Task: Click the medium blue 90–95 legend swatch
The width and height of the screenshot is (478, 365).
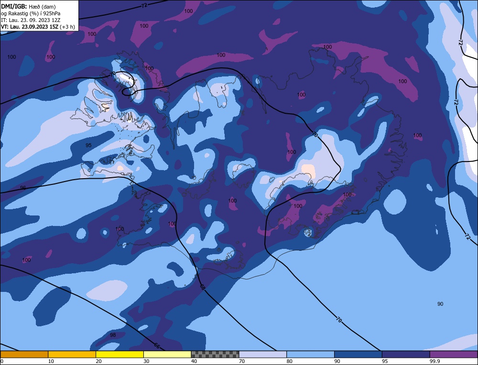Action: [x=358, y=354]
